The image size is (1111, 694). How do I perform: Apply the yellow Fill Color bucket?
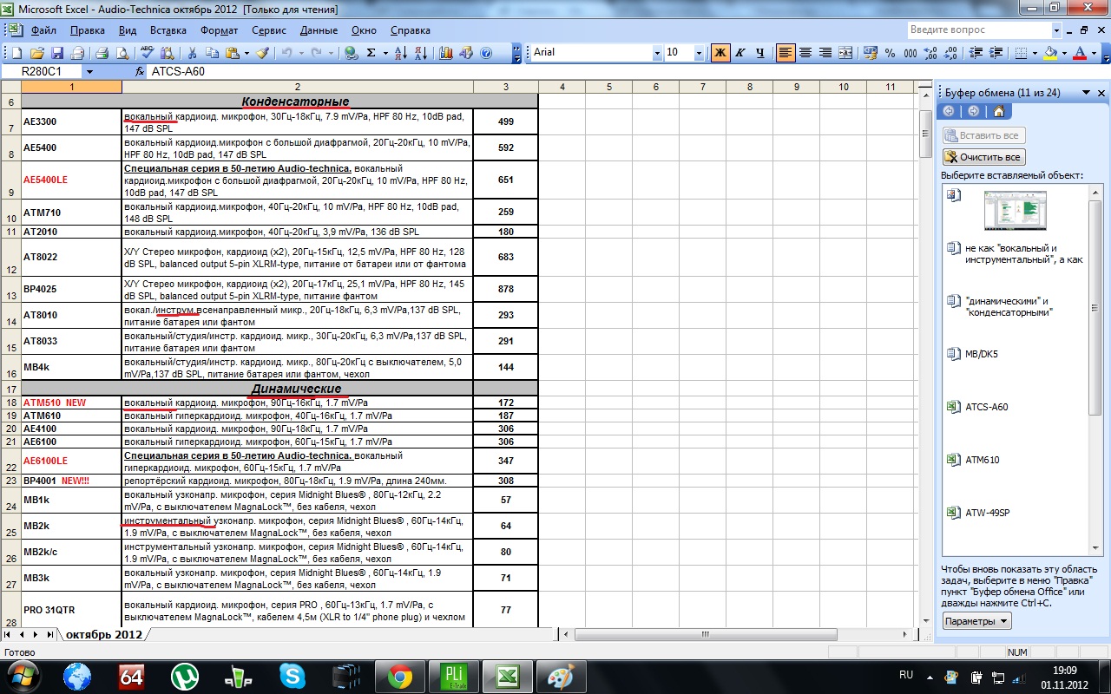[x=1051, y=53]
